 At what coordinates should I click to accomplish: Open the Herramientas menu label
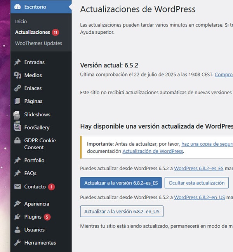[40, 243]
